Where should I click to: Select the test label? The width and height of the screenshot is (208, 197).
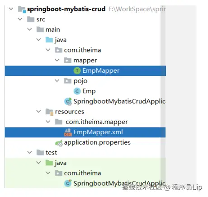tap(51, 153)
